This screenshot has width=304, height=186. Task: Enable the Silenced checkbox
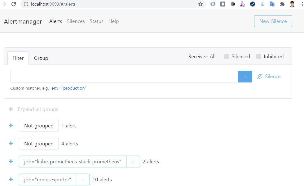click(227, 56)
